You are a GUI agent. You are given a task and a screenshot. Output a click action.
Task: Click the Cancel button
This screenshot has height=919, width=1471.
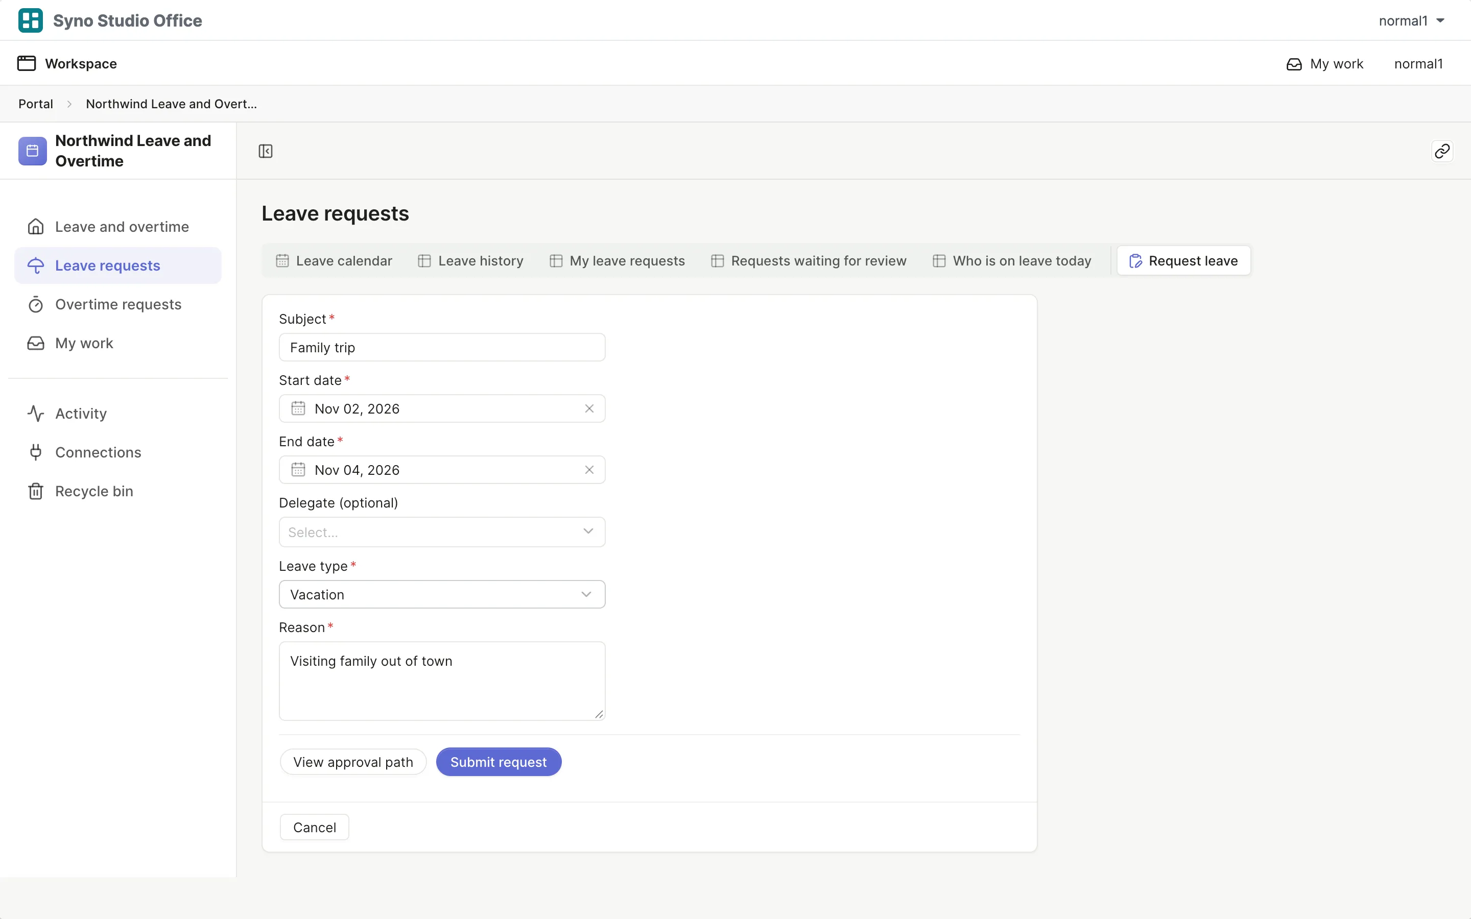point(314,827)
